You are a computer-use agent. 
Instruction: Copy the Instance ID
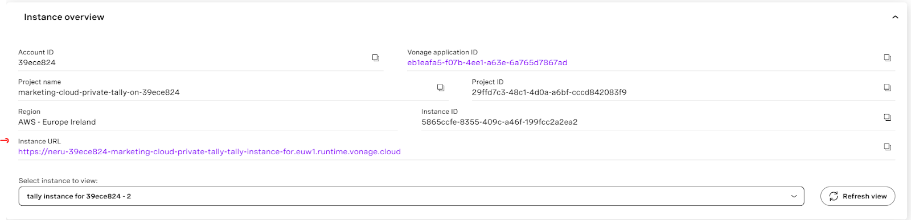click(887, 117)
